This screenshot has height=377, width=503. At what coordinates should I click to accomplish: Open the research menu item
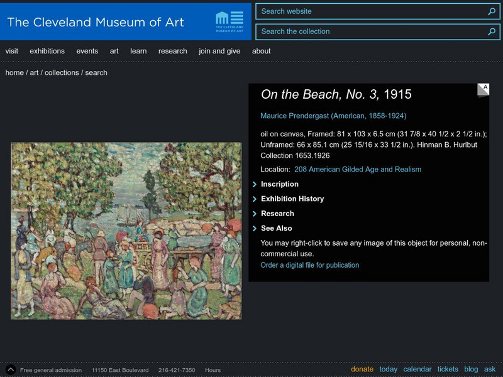pyautogui.click(x=172, y=51)
